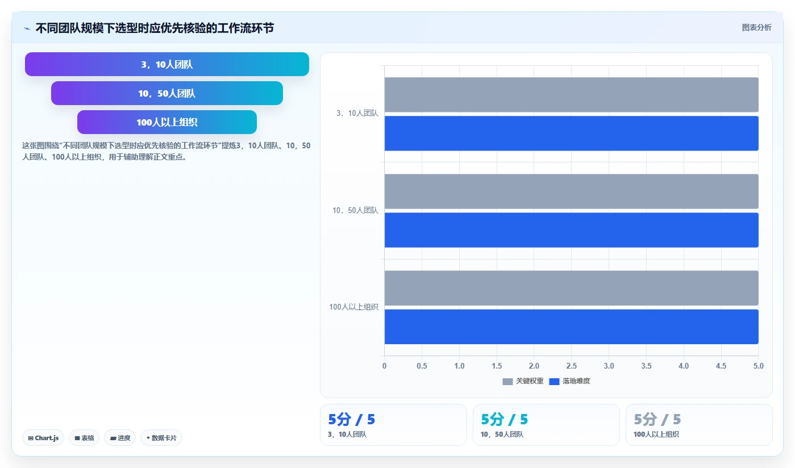Toggle the 关键权重 legend entry

coord(523,381)
